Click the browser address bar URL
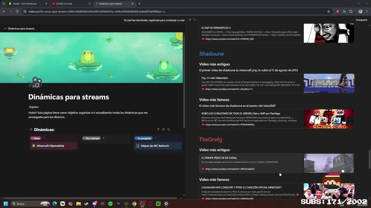 coord(97,12)
